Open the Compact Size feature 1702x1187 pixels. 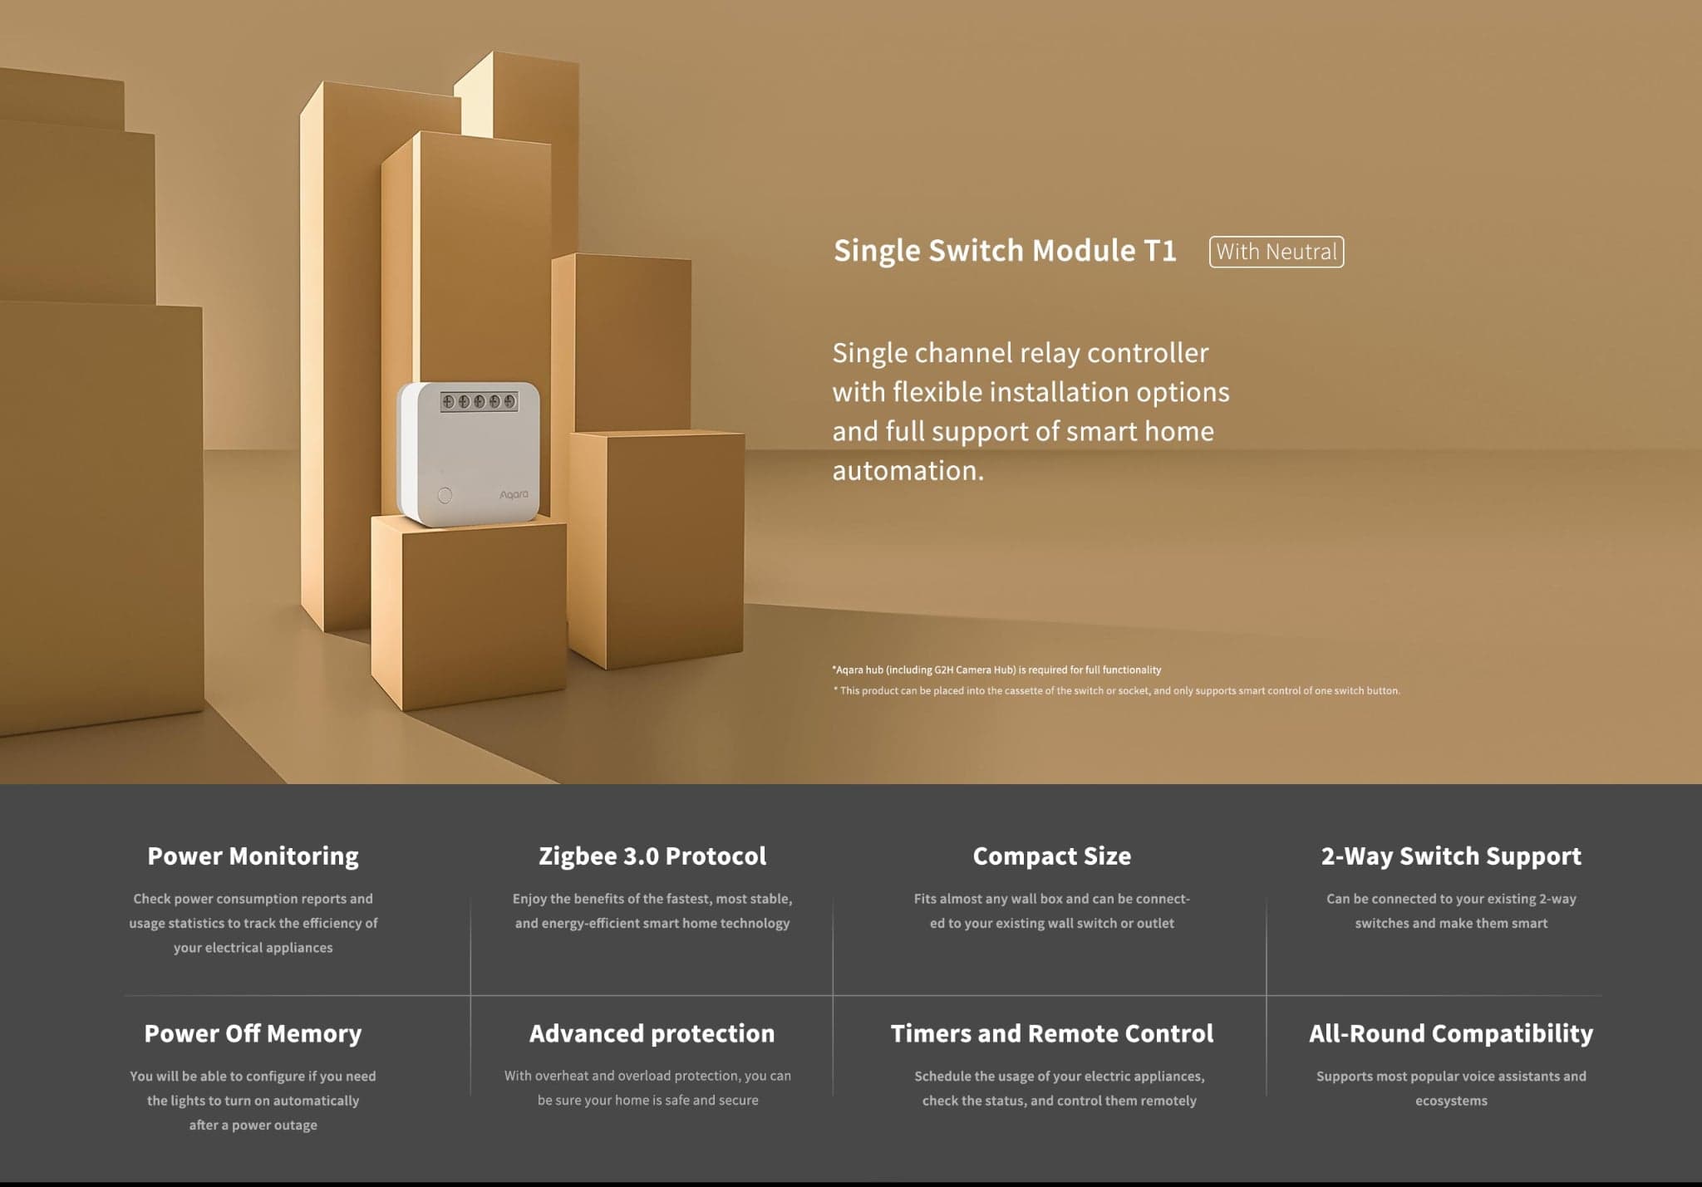coord(1051,856)
